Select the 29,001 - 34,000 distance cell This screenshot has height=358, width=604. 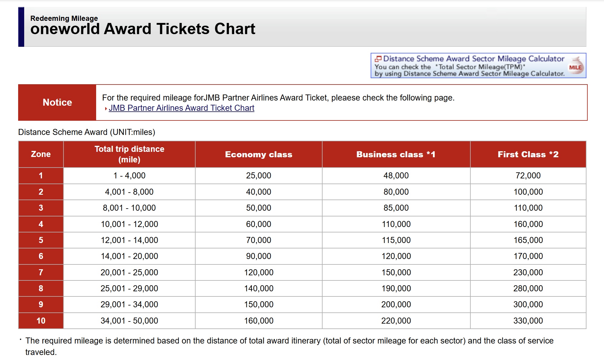(129, 305)
